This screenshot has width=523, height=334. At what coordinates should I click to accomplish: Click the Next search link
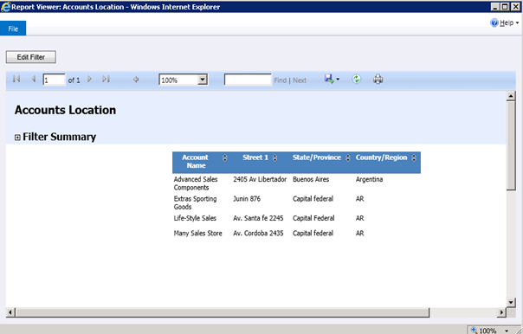click(x=300, y=80)
